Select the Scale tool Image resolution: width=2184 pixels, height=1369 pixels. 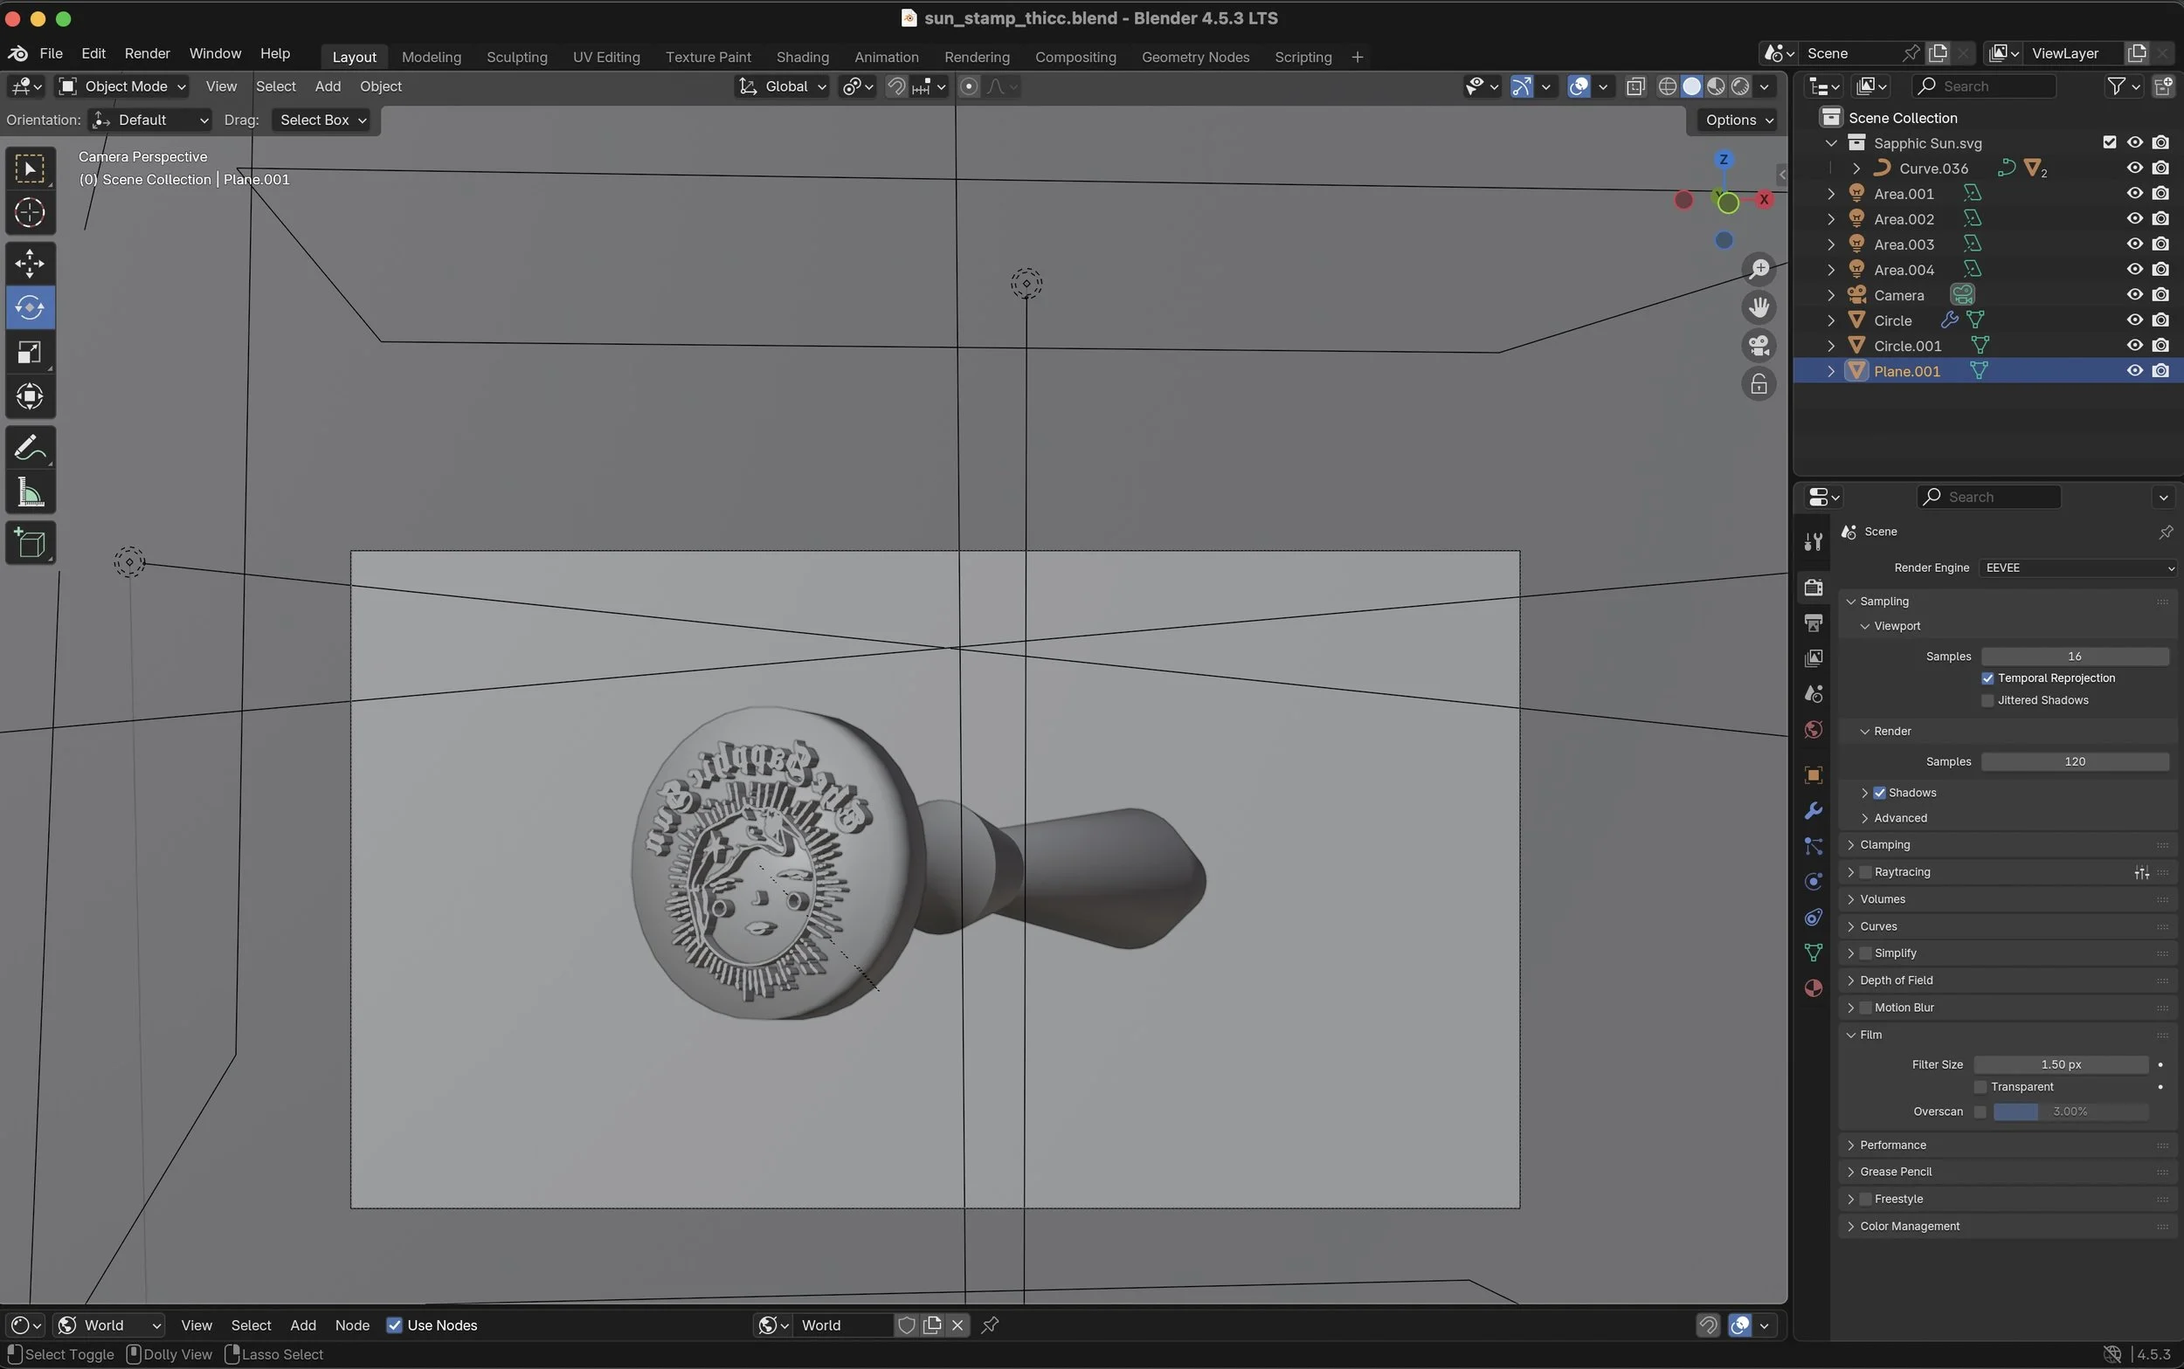(30, 352)
